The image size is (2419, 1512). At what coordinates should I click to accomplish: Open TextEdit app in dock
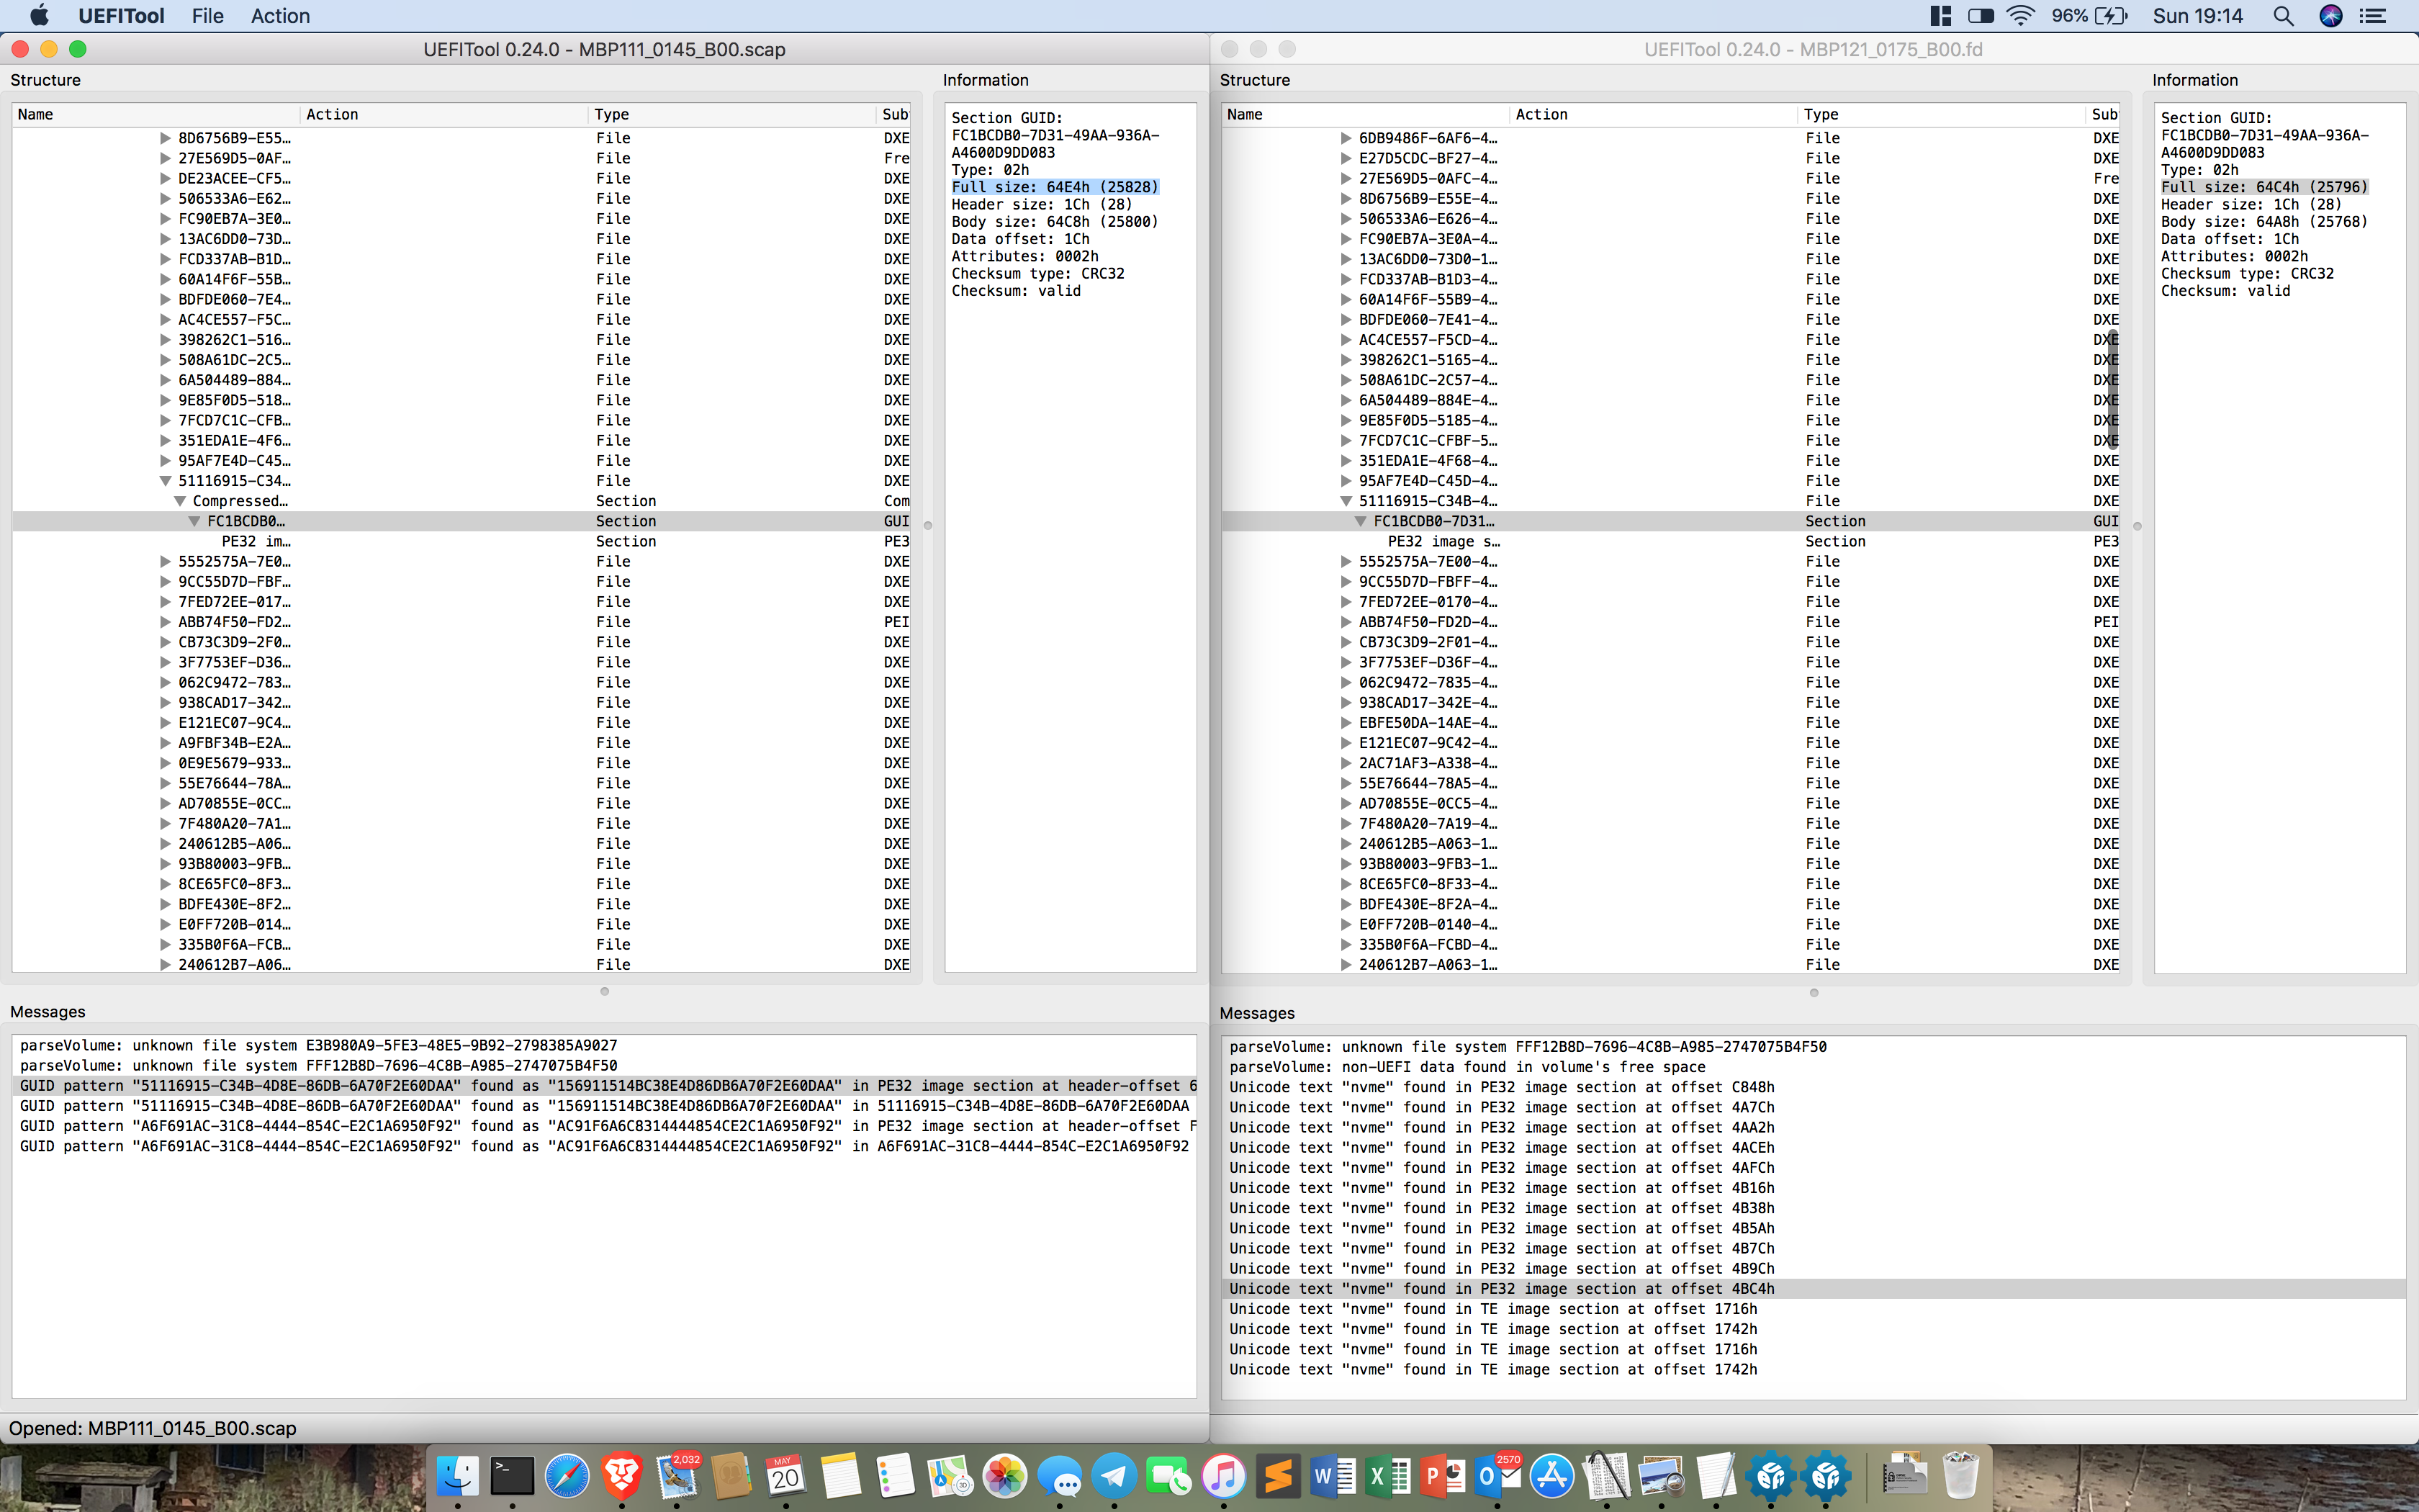(1716, 1476)
